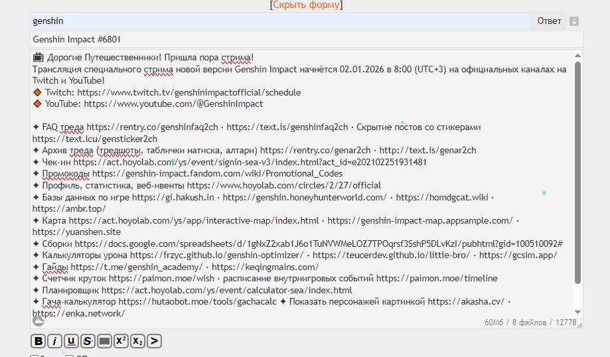Click the enka.network URL text
The height and width of the screenshot is (357, 610).
pyautogui.click(x=78, y=313)
